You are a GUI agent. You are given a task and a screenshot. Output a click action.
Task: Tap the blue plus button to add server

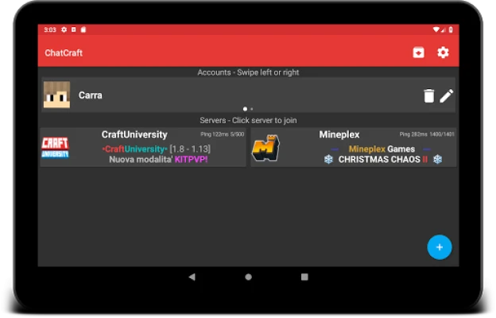tap(439, 246)
